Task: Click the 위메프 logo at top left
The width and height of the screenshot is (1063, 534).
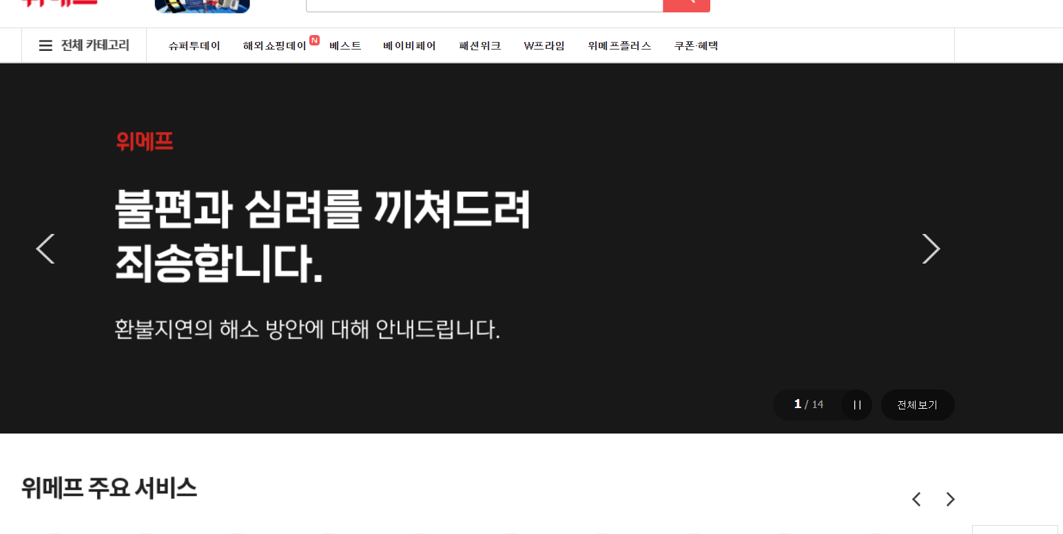Action: (59, 3)
